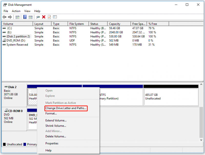Select the DVD_ROM (D:) volume row
The width and height of the screenshot is (205, 155).
coord(16,41)
